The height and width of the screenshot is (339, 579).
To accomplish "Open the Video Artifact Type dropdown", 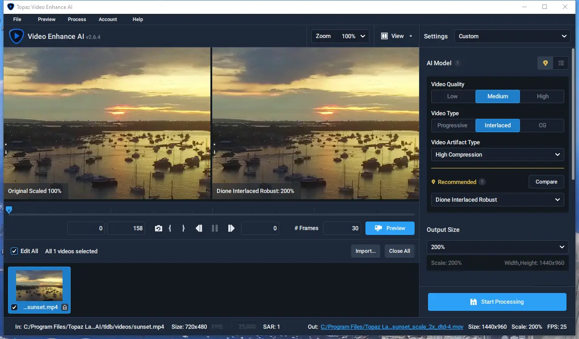I will tap(497, 155).
